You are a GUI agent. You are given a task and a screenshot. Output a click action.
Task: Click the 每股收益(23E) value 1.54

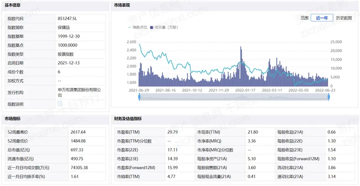332,150
